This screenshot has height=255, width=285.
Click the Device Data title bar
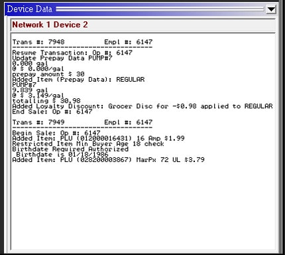click(x=141, y=9)
